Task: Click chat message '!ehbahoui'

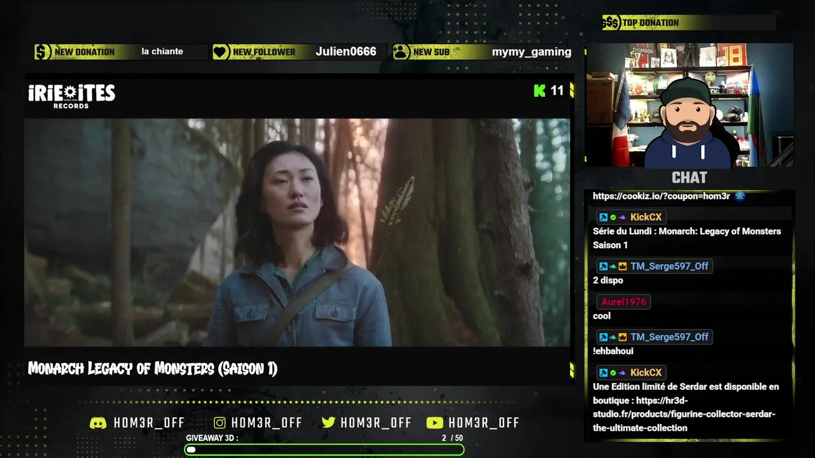Action: click(x=613, y=351)
